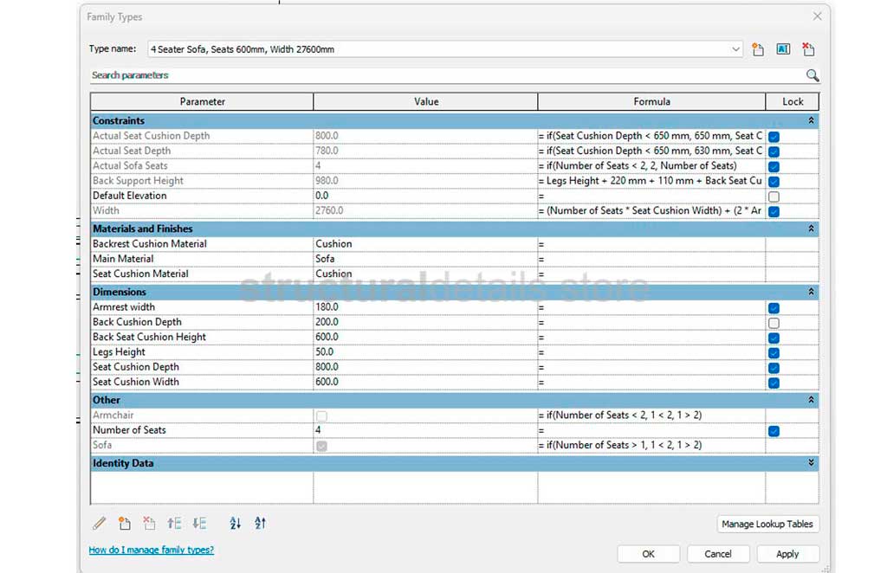Click the Rename Type icon
Viewport: 887px width, 573px height.
coord(783,49)
